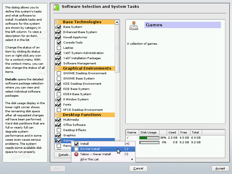Toggle the Graphics pattern checkbox
Screen dimensions: 232x174
click(59, 135)
